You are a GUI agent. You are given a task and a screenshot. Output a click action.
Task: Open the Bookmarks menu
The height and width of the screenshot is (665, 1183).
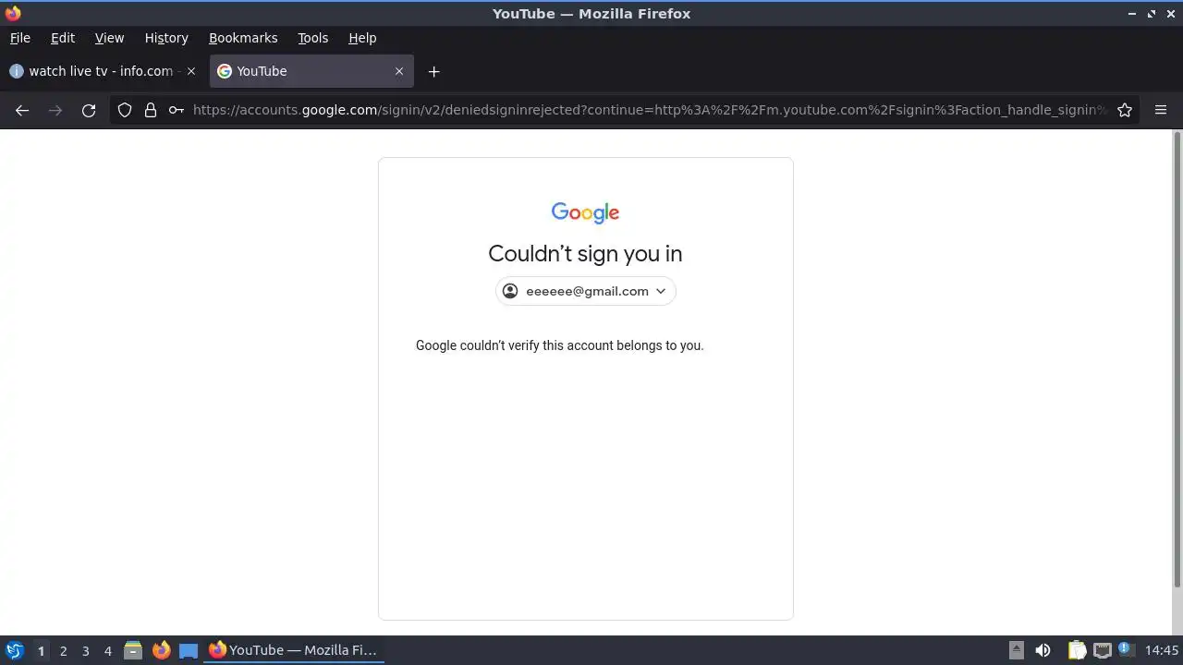(x=243, y=38)
